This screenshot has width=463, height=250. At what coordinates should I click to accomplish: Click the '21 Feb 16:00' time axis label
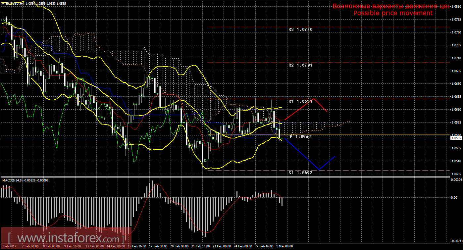200,247
